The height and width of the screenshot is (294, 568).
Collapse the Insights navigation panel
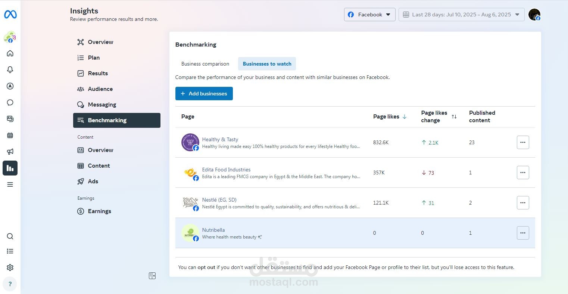pyautogui.click(x=152, y=276)
